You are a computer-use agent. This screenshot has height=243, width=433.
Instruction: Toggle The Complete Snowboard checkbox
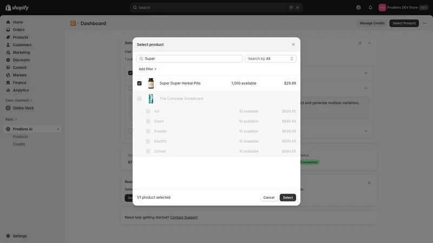(x=139, y=99)
